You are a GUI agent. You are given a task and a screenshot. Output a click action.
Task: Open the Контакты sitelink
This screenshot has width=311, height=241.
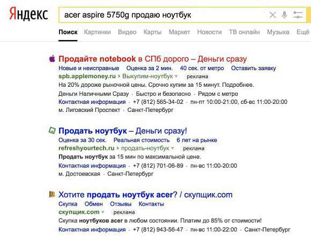tap(151, 204)
